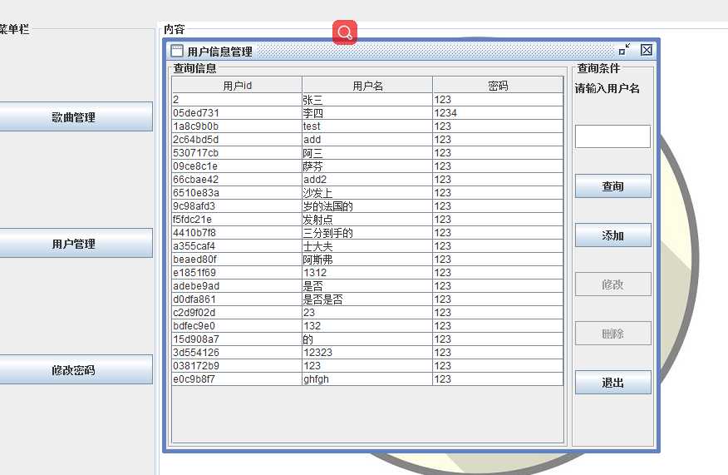This screenshot has height=475, width=728.
Task: Open 用户管理 from the menu bar panel
Action: point(73,243)
